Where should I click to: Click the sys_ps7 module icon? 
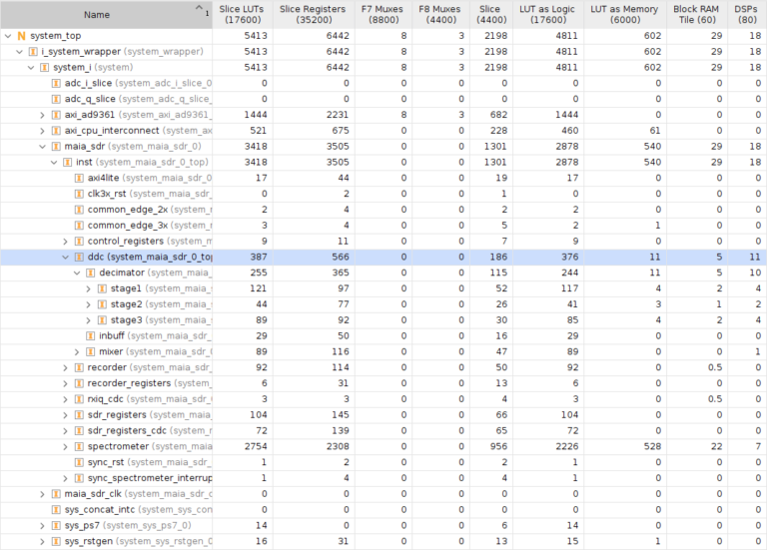[56, 525]
